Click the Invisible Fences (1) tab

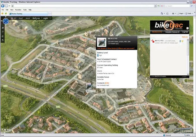pyautogui.click(x=172, y=32)
